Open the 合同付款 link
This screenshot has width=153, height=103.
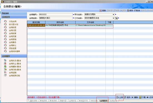[13, 31]
